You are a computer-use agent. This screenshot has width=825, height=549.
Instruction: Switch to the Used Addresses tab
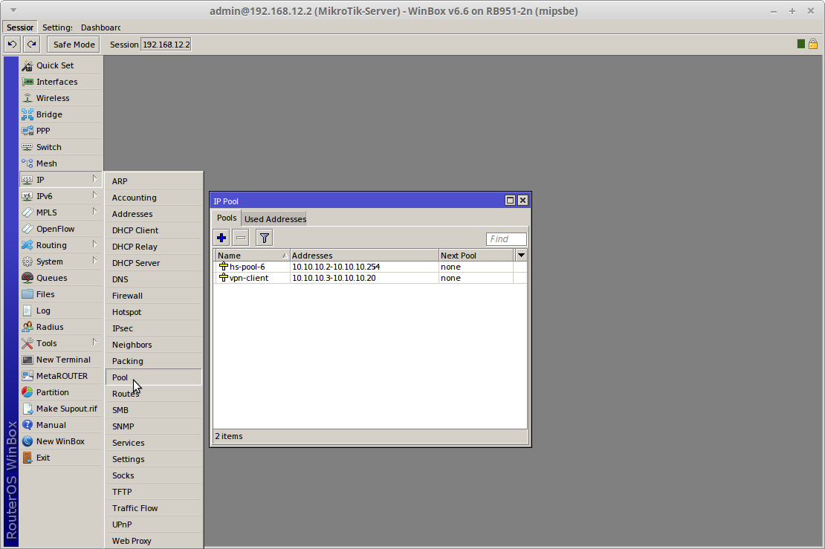click(275, 218)
